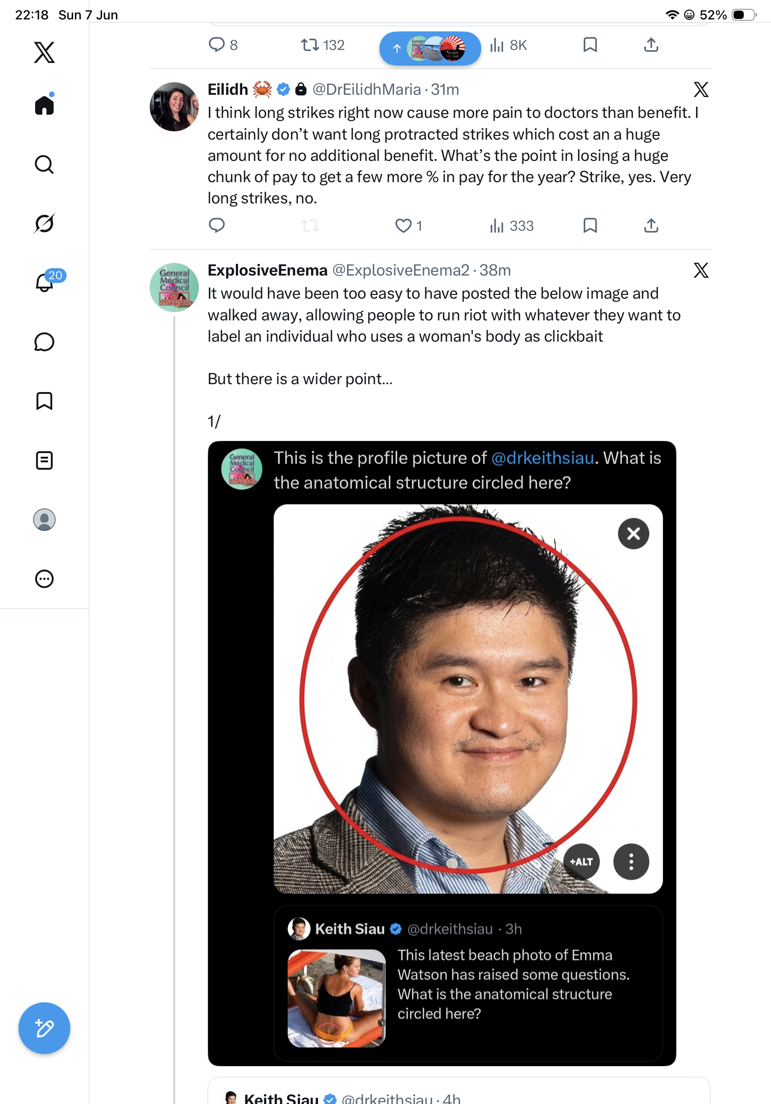Image resolution: width=771 pixels, height=1104 pixels.
Task: Open Messages chat bubble in sidebar
Action: tap(44, 342)
